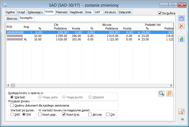189x127 pixels.
Task: Click the Akcyza group header
Action: point(107,25)
